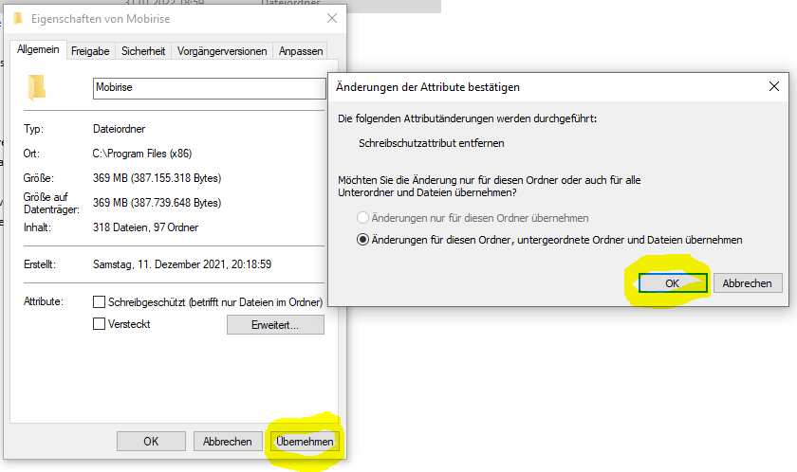Click the creation date 'Samstag, 11. Dezember 2021, 20:18:59'

182,264
